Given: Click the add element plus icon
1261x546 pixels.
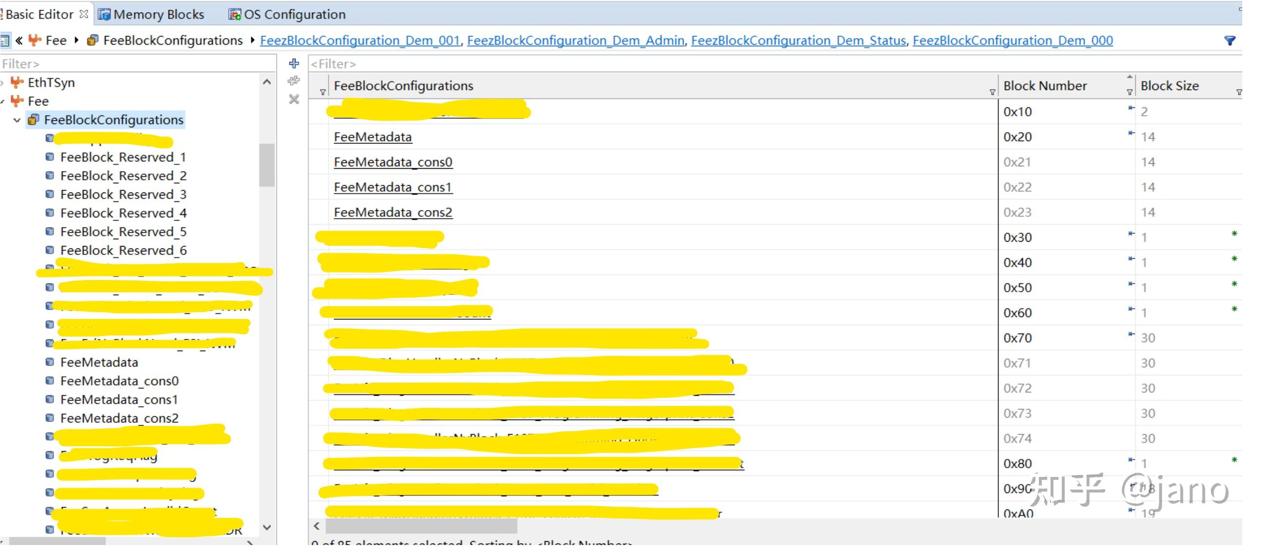Looking at the screenshot, I should [x=294, y=63].
